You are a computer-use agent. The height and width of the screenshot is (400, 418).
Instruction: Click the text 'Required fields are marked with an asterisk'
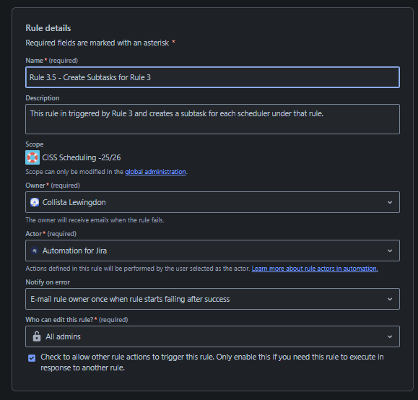click(x=97, y=43)
